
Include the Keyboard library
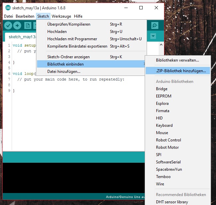point(178,125)
